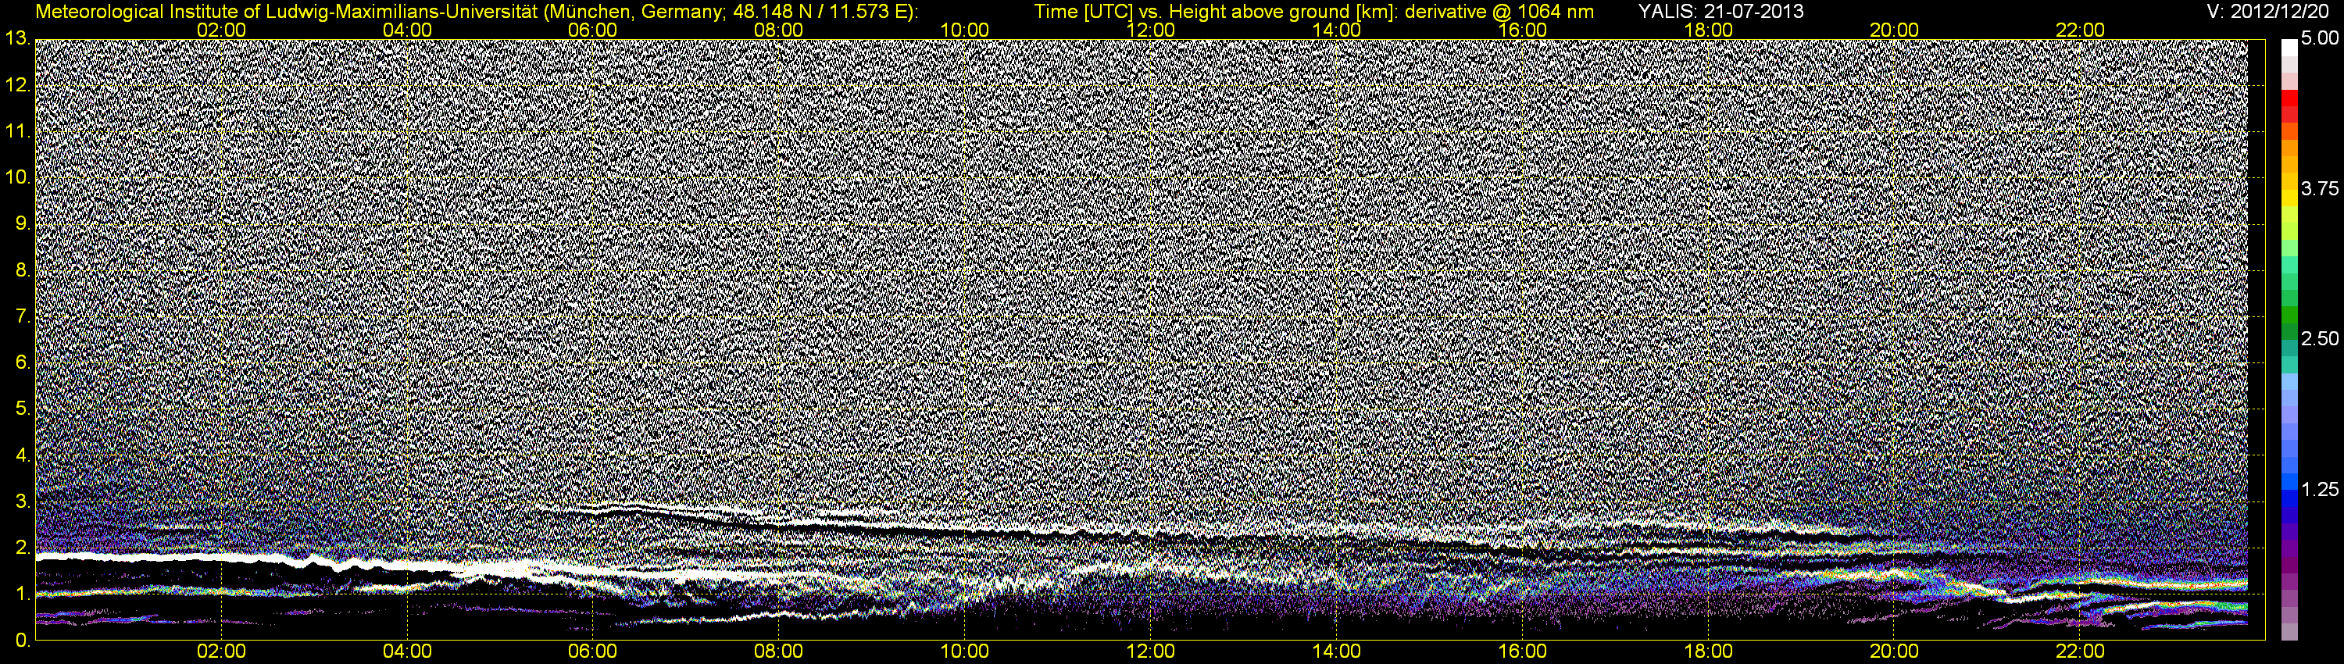
Task: Click the "YALIS: 21-07-2013" date label
Action: pyautogui.click(x=1720, y=12)
